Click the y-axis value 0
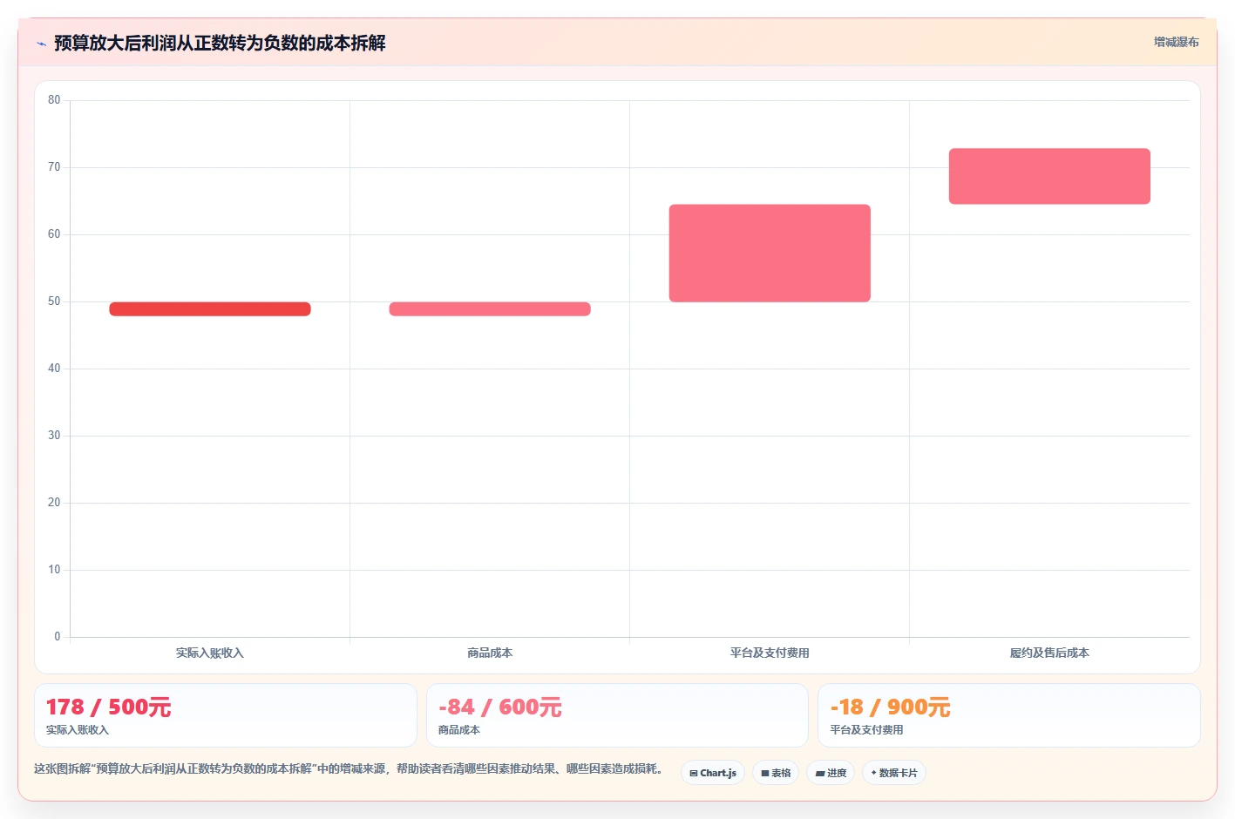 click(58, 637)
